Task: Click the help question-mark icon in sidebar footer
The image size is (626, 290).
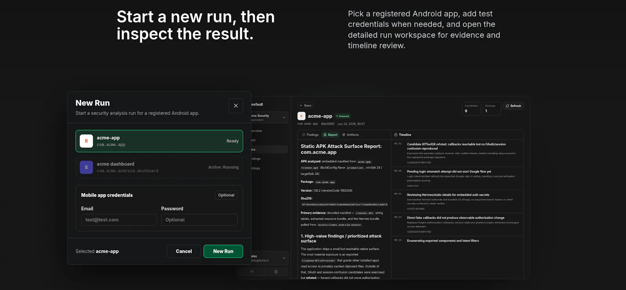Action: click(276, 272)
